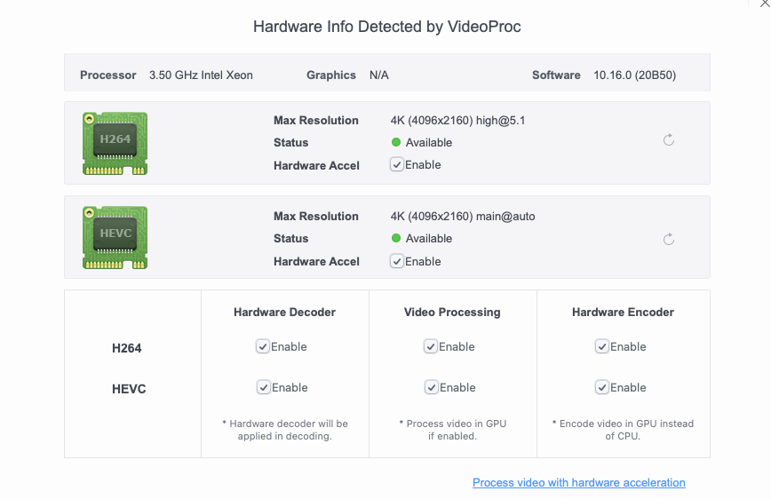
Task: Click the HEVC chip icon
Action: [115, 237]
